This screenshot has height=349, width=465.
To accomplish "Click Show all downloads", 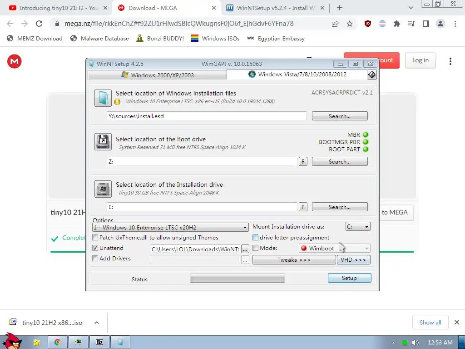I will 430,322.
